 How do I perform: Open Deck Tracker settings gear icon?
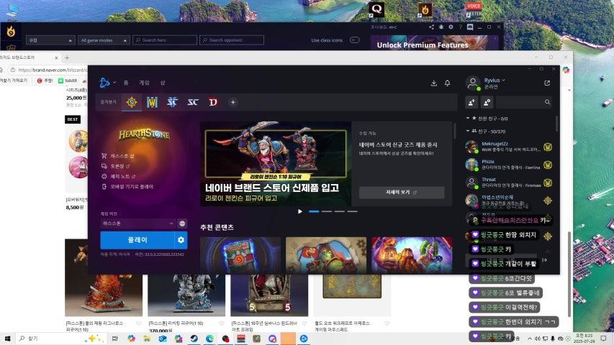(x=451, y=27)
